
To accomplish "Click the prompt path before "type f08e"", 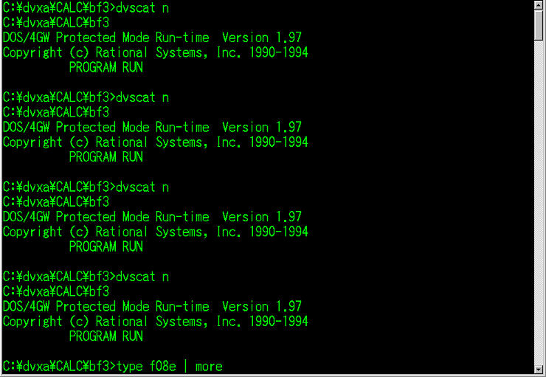I will pos(56,366).
